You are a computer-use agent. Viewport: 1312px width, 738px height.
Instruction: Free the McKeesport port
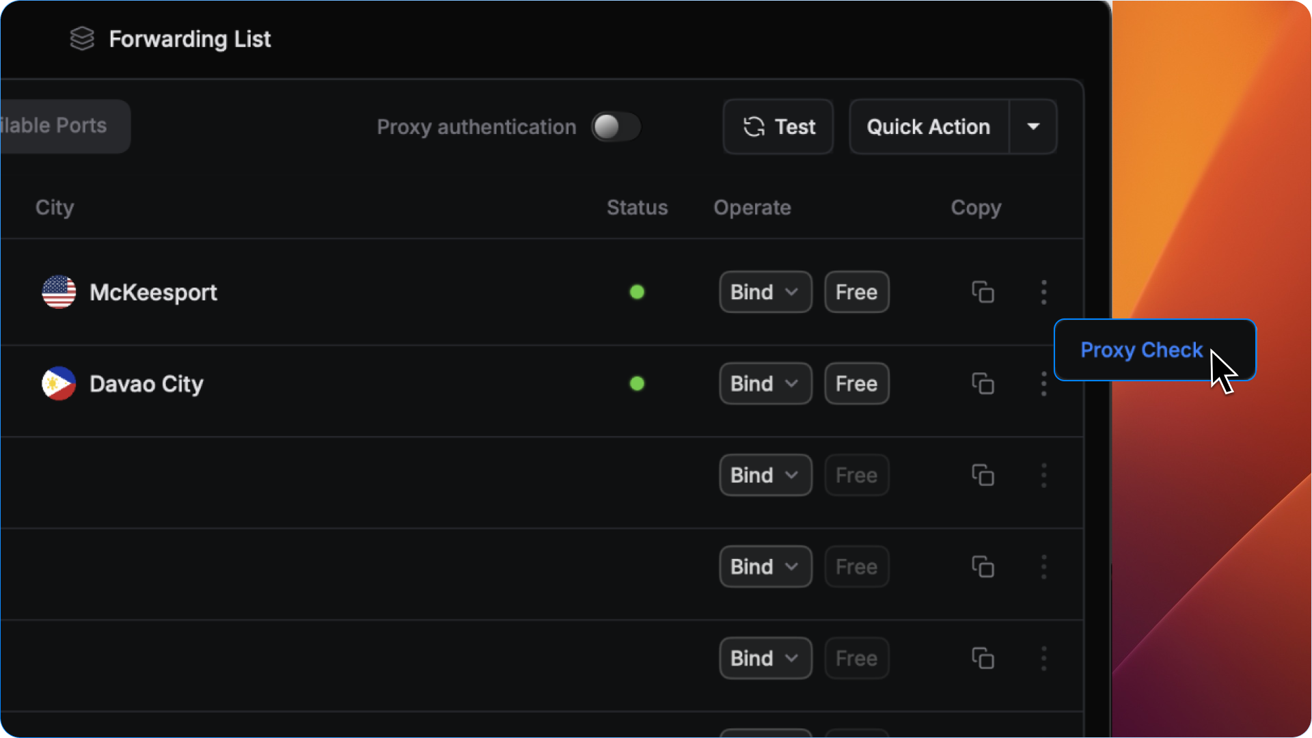click(x=856, y=292)
